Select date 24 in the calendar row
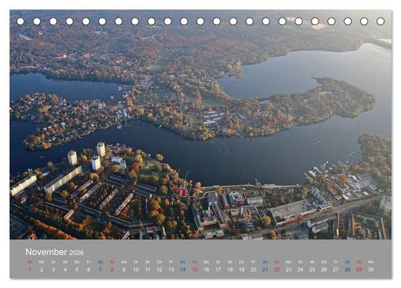The height and width of the screenshot is (288, 401). (x=301, y=269)
